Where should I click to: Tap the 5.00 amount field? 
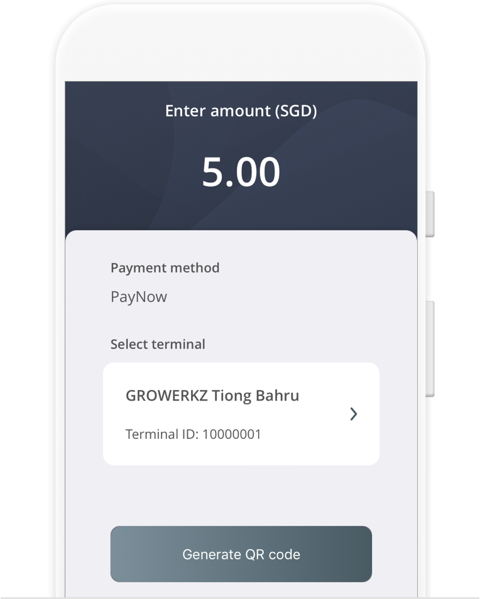241,172
